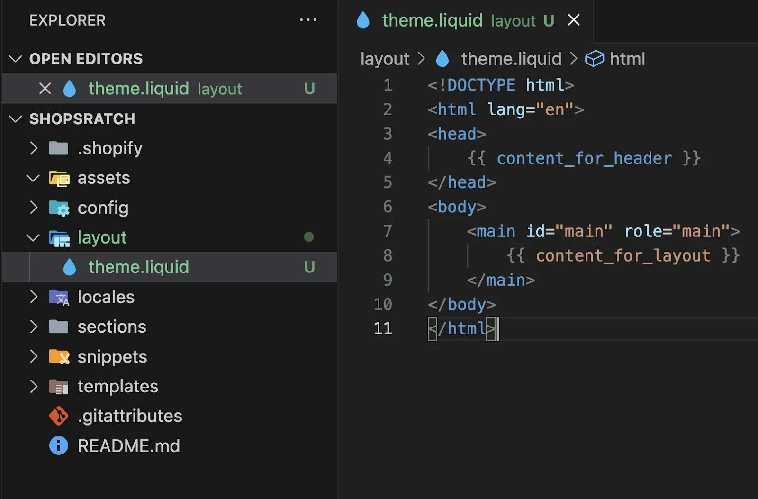Click the html breadcrumb segment

(627, 59)
